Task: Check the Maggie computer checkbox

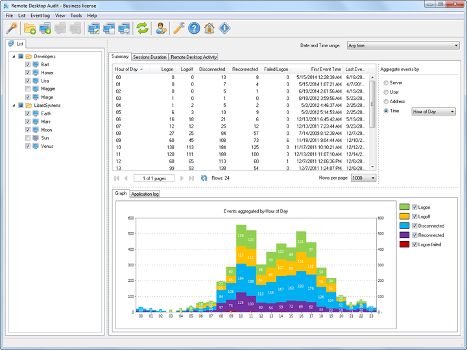Action: [28, 89]
